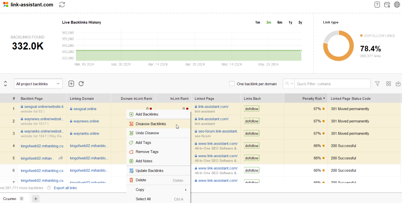Select the 3y history range

(300, 22)
